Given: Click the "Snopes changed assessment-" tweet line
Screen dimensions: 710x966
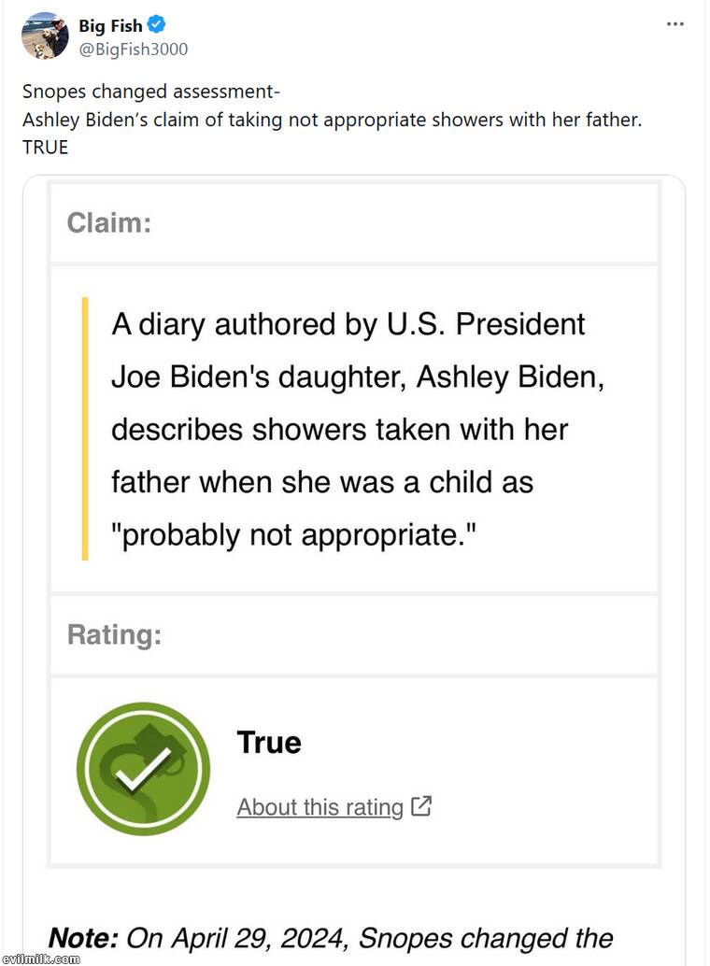Looking at the screenshot, I should (151, 92).
